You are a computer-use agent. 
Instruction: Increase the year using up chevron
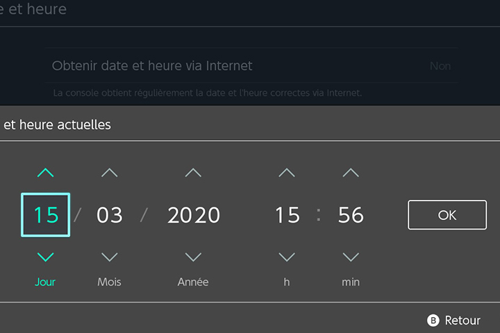point(193,173)
